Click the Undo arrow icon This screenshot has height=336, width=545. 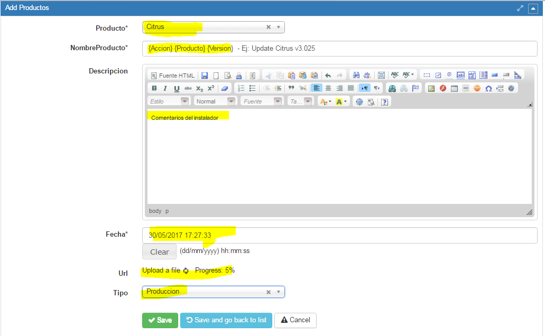[328, 76]
